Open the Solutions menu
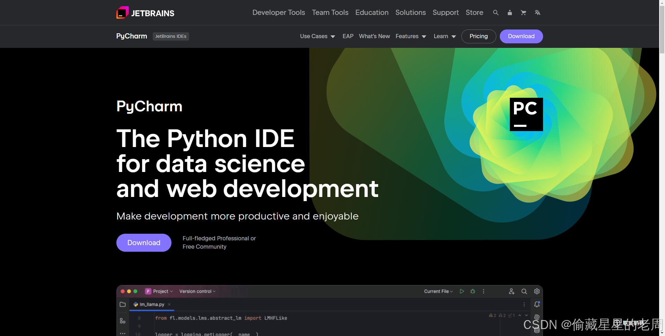665x336 pixels. 410,12
